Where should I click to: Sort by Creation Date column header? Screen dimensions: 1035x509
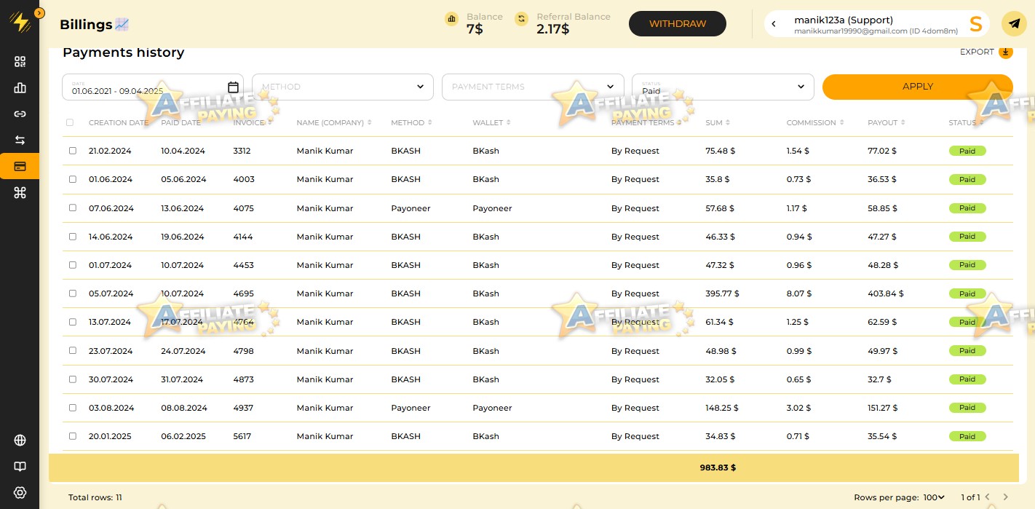pos(118,122)
